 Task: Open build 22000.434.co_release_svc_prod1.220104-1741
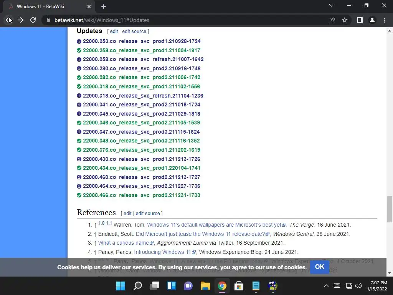pyautogui.click(x=141, y=168)
